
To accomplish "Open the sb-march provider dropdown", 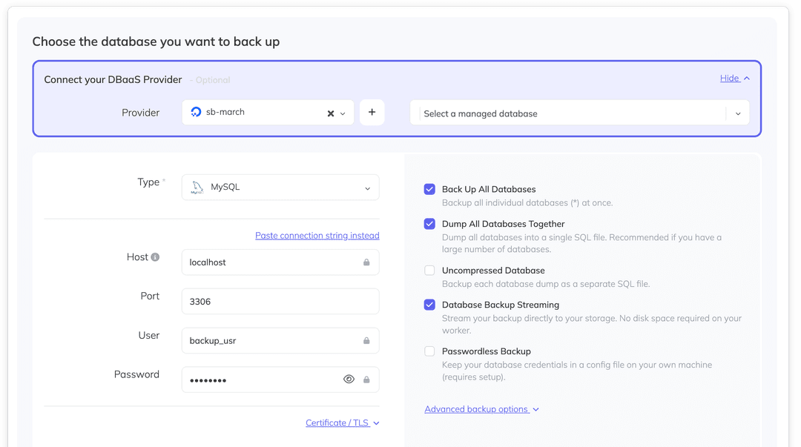I will coord(343,113).
